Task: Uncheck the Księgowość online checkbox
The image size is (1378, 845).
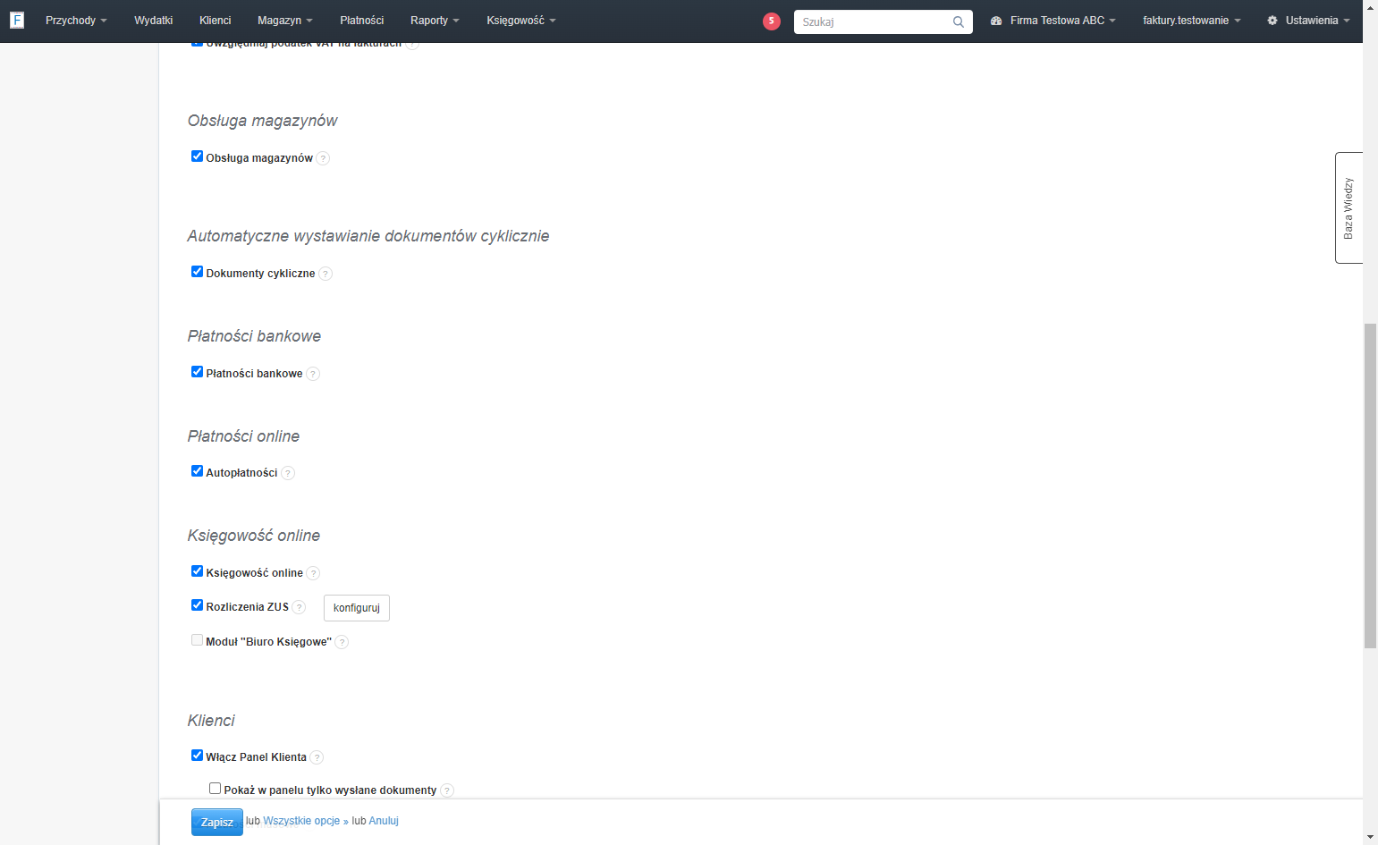Action: click(197, 571)
